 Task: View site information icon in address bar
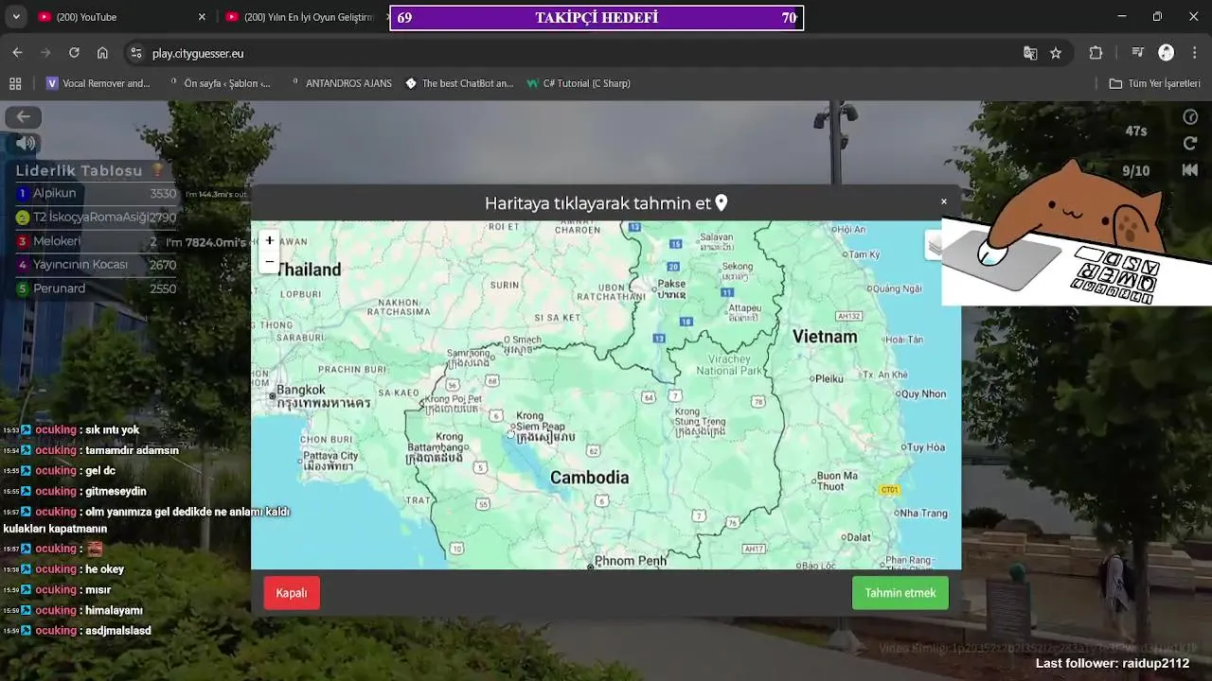[x=135, y=53]
